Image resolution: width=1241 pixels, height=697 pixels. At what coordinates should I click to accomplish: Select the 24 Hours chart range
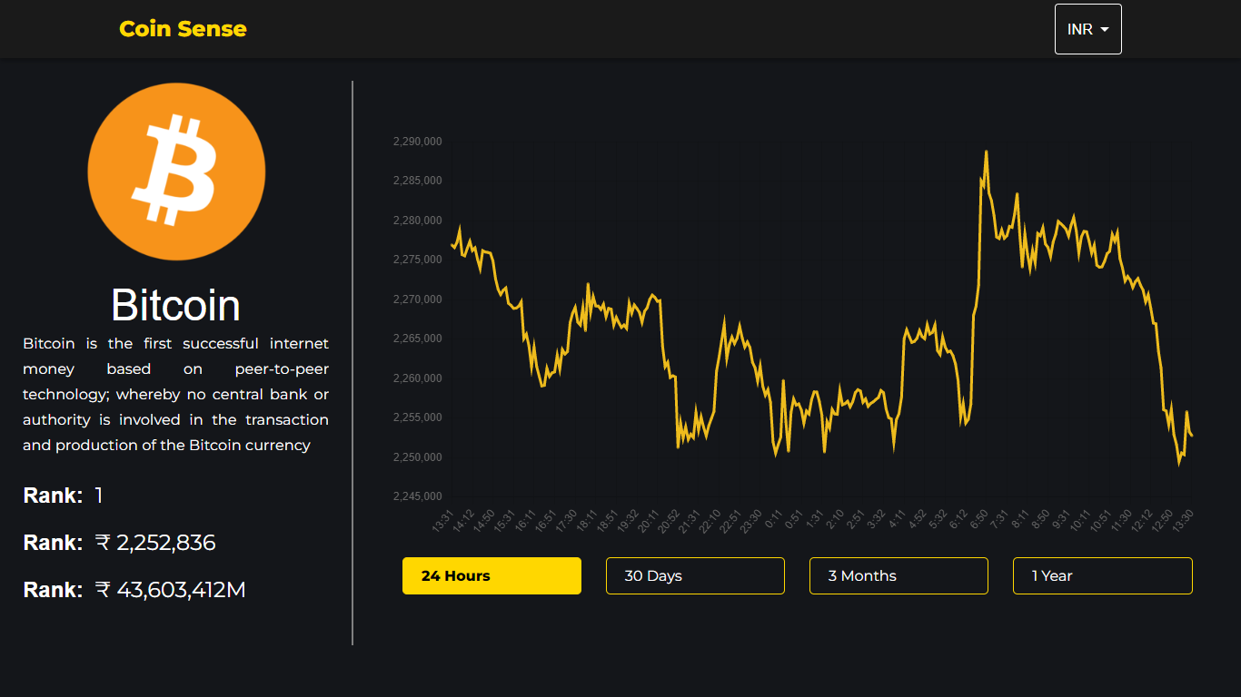point(491,576)
